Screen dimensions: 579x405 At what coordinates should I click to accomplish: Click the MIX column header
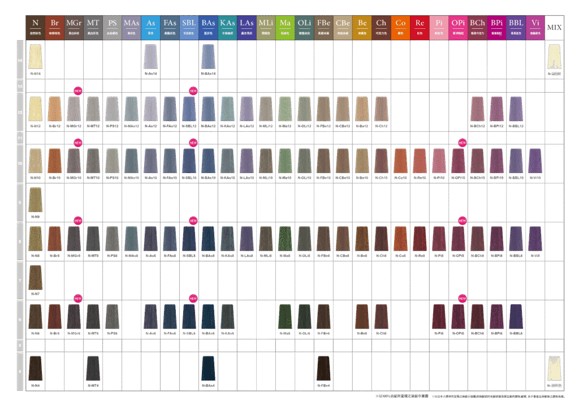tap(555, 27)
